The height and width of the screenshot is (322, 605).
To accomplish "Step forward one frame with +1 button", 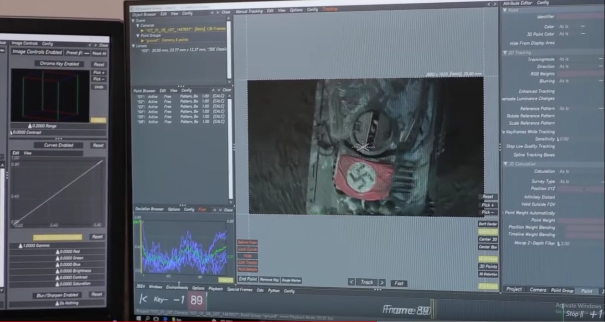I will (596, 314).
